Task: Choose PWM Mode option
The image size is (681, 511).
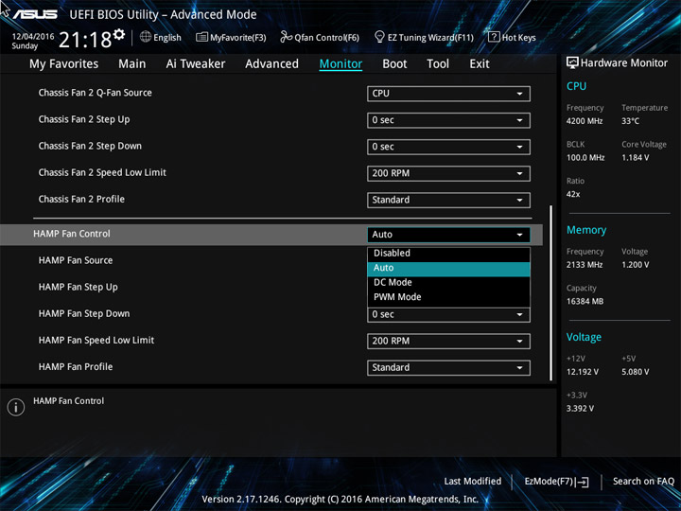Action: pos(448,297)
